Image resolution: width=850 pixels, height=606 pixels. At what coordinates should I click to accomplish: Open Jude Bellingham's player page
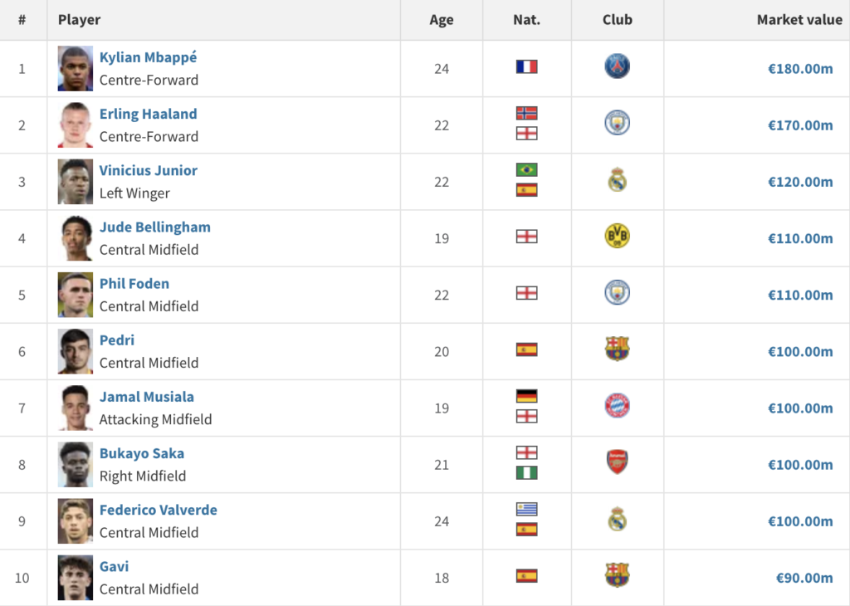(155, 227)
